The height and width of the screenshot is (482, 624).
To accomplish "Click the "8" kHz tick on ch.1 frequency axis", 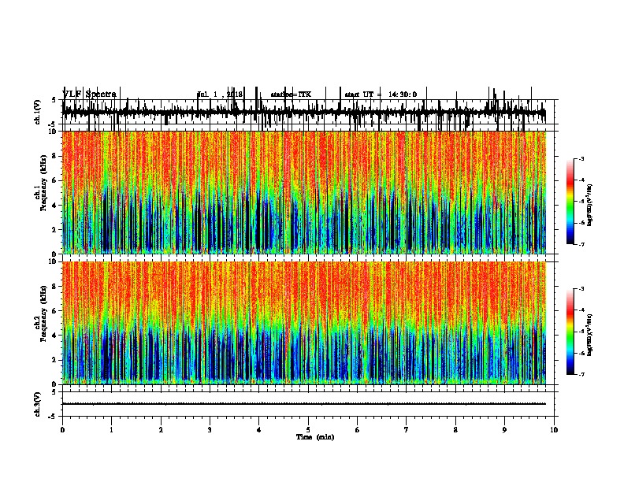I will [55, 156].
